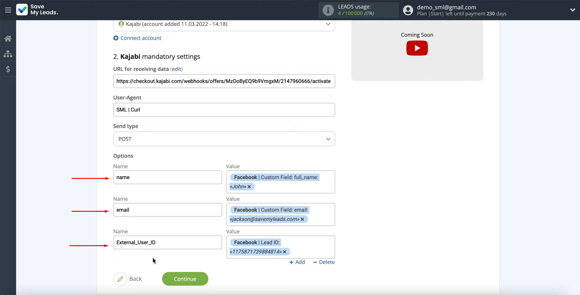
Task: Open the hamburger menu
Action: (8, 10)
